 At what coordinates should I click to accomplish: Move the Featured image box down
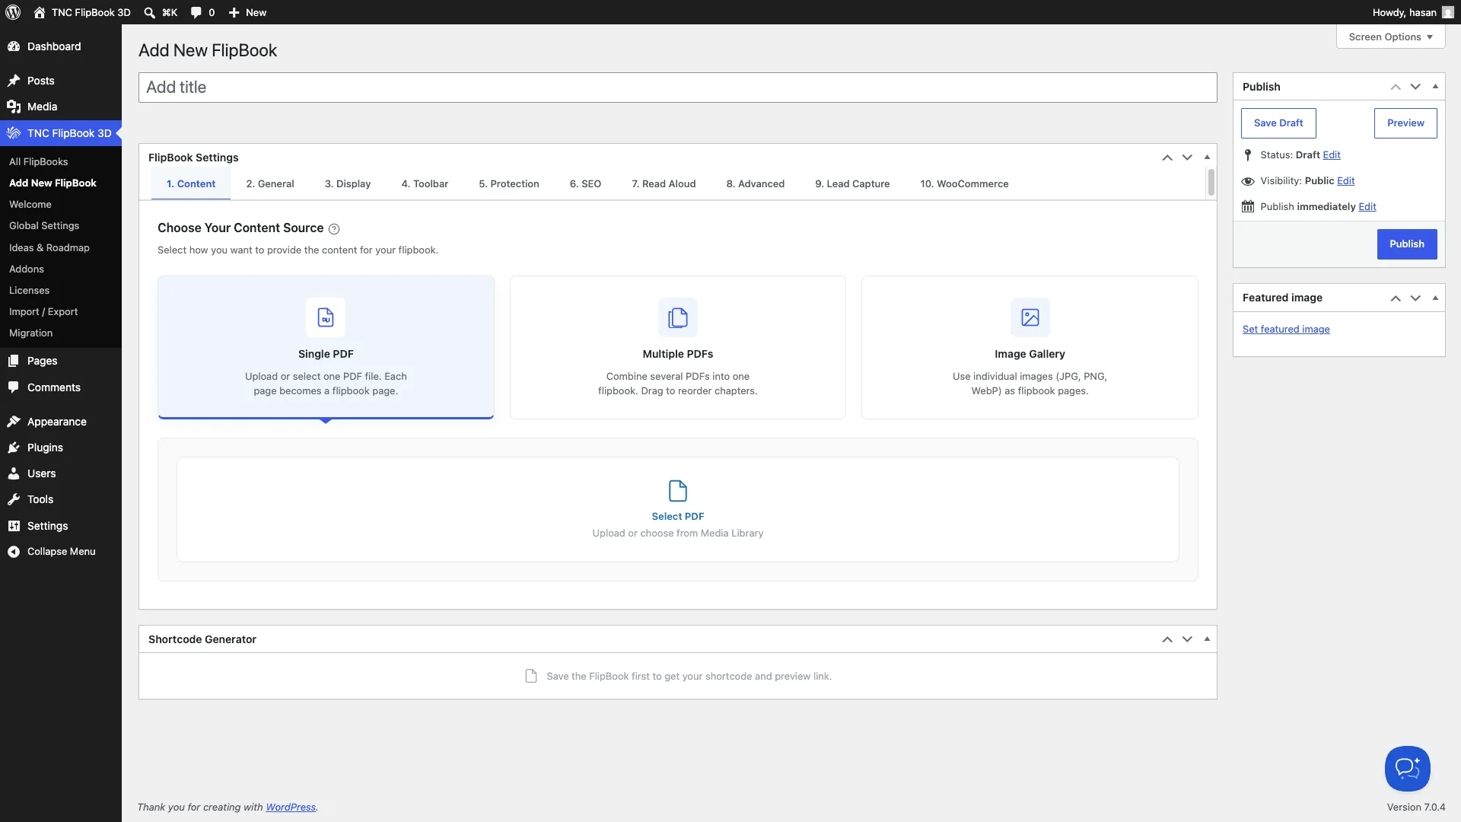(1415, 298)
